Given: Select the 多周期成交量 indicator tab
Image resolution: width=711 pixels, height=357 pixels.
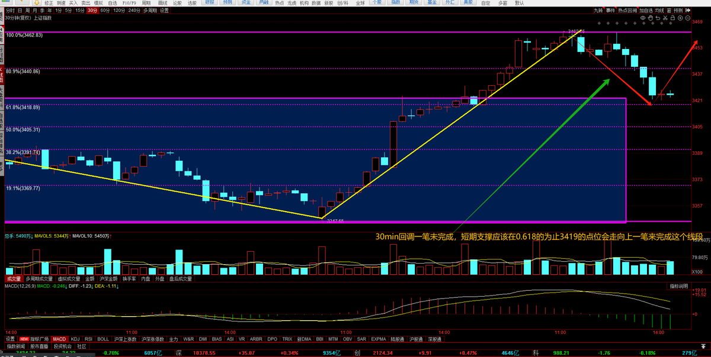Looking at the screenshot, I should (x=38, y=278).
